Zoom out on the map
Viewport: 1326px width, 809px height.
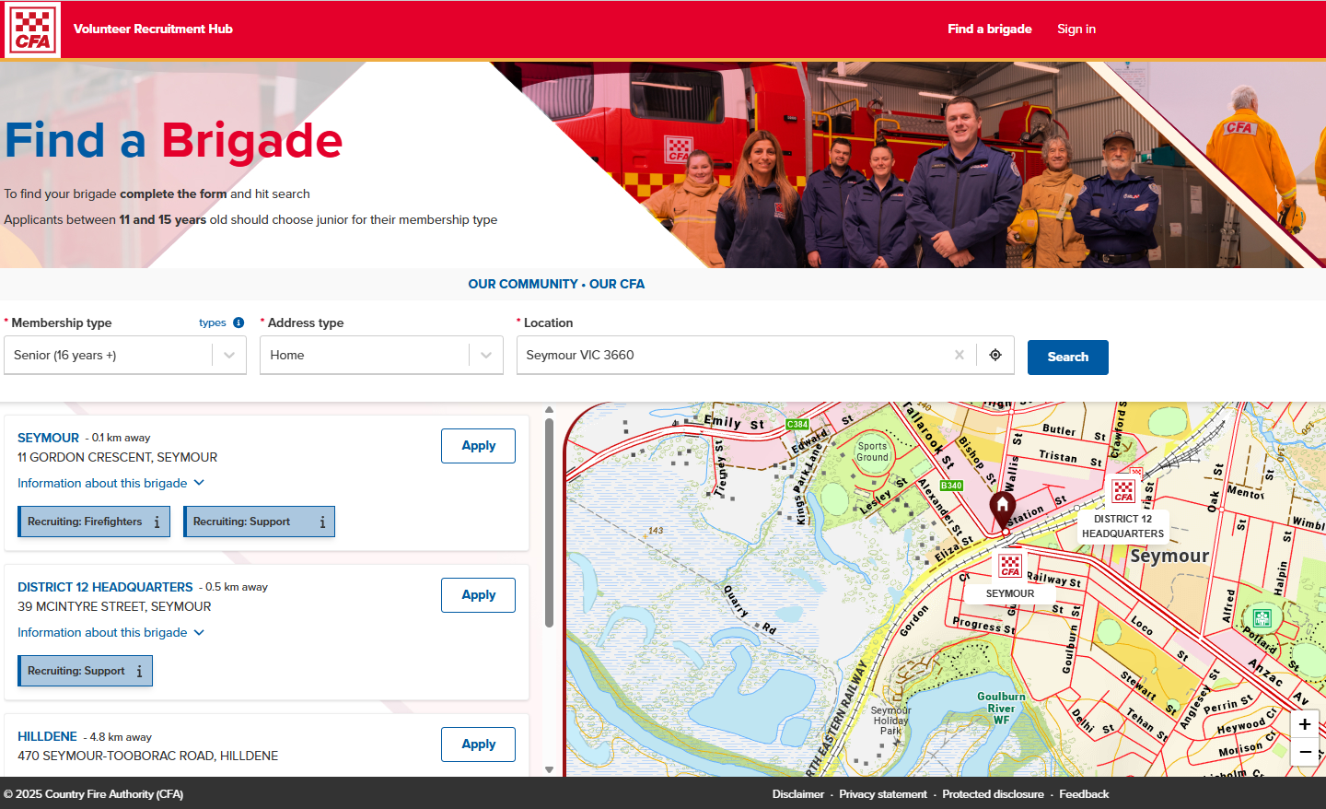1305,752
